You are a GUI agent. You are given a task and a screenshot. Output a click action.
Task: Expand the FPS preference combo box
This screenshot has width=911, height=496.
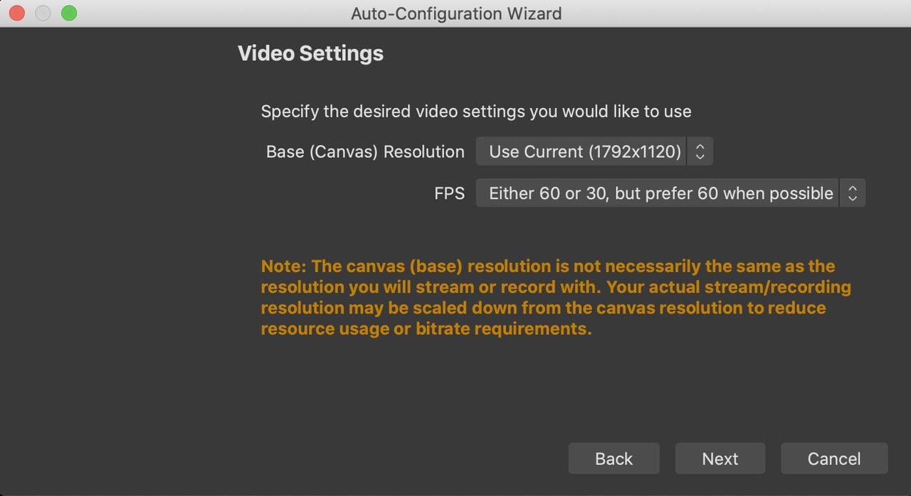[x=660, y=193]
